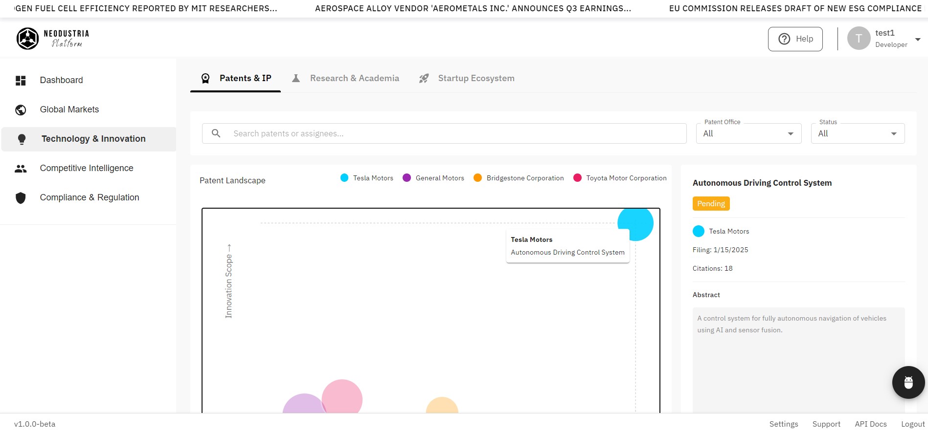Expand the Patent Office dropdown

point(748,133)
